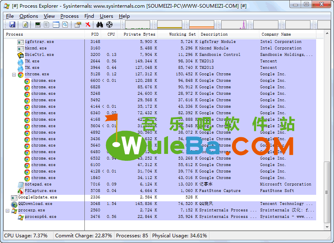Click the TM.exe icon with PID 3944
Viewport: 334px width, 243px height.
(20, 68)
